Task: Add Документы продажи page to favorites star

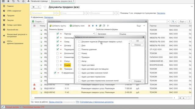Action: (45, 7)
